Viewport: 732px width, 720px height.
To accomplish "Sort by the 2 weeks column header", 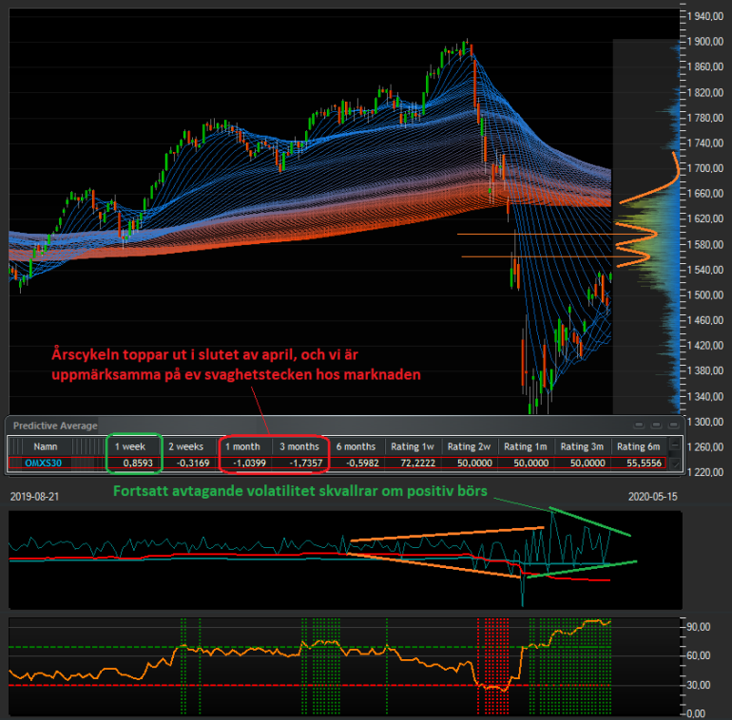I will coord(185,446).
